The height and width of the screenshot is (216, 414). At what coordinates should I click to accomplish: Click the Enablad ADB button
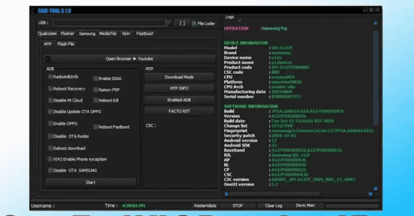179,100
